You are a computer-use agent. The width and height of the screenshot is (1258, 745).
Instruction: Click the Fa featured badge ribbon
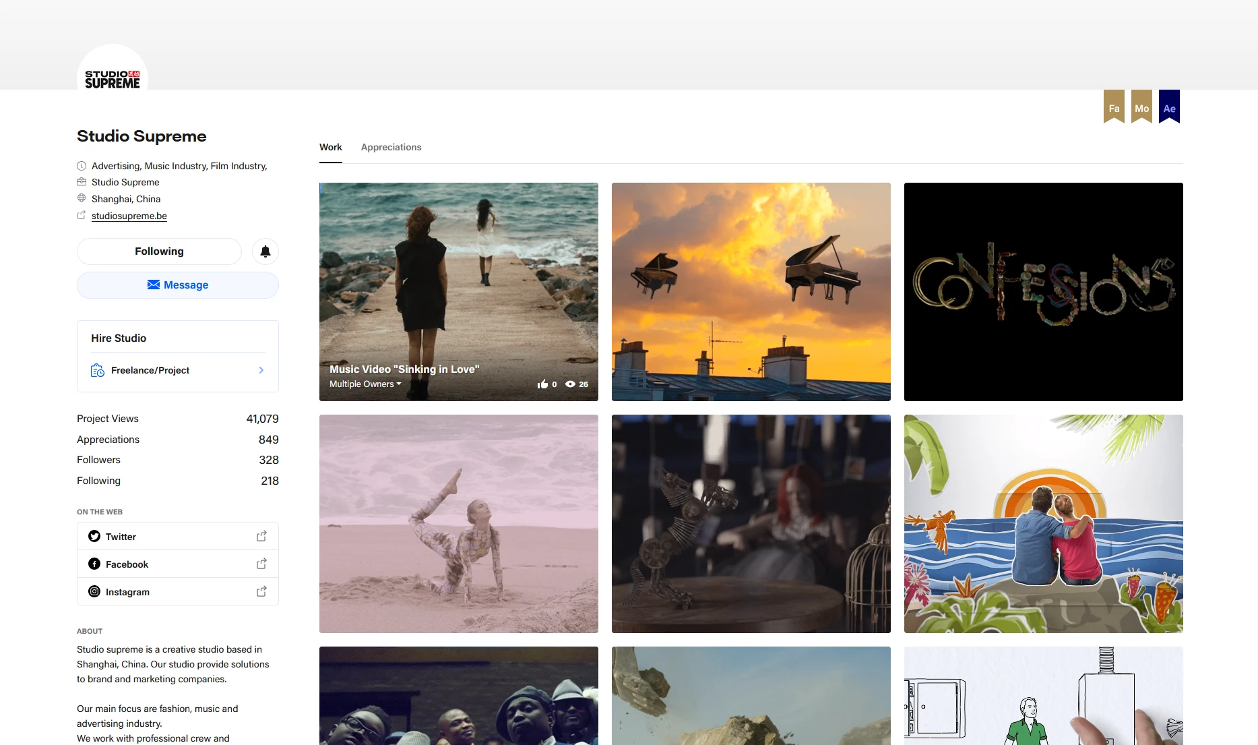[1114, 107]
